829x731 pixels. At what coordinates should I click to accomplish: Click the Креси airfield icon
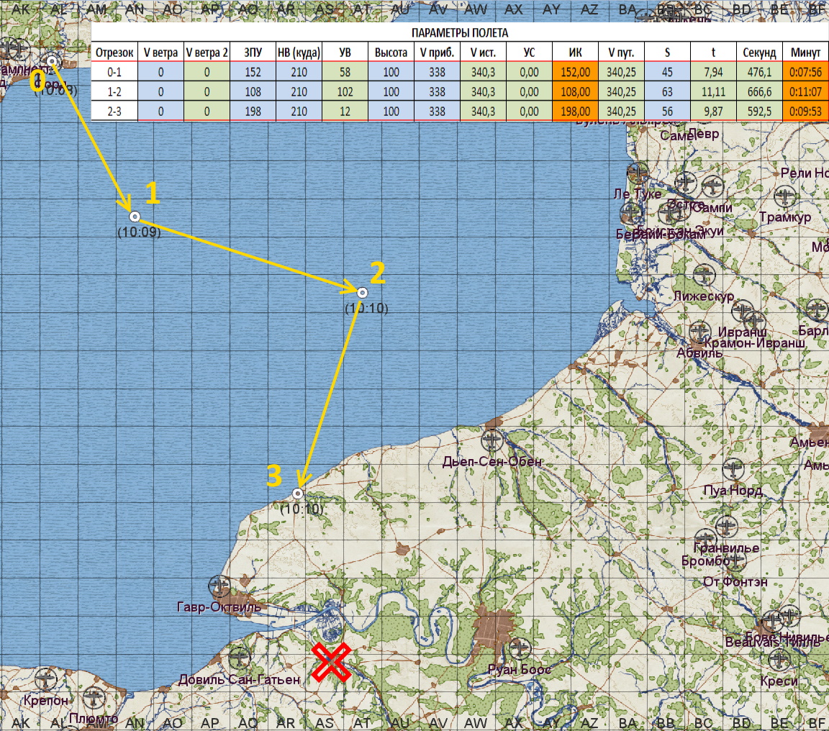(779, 660)
